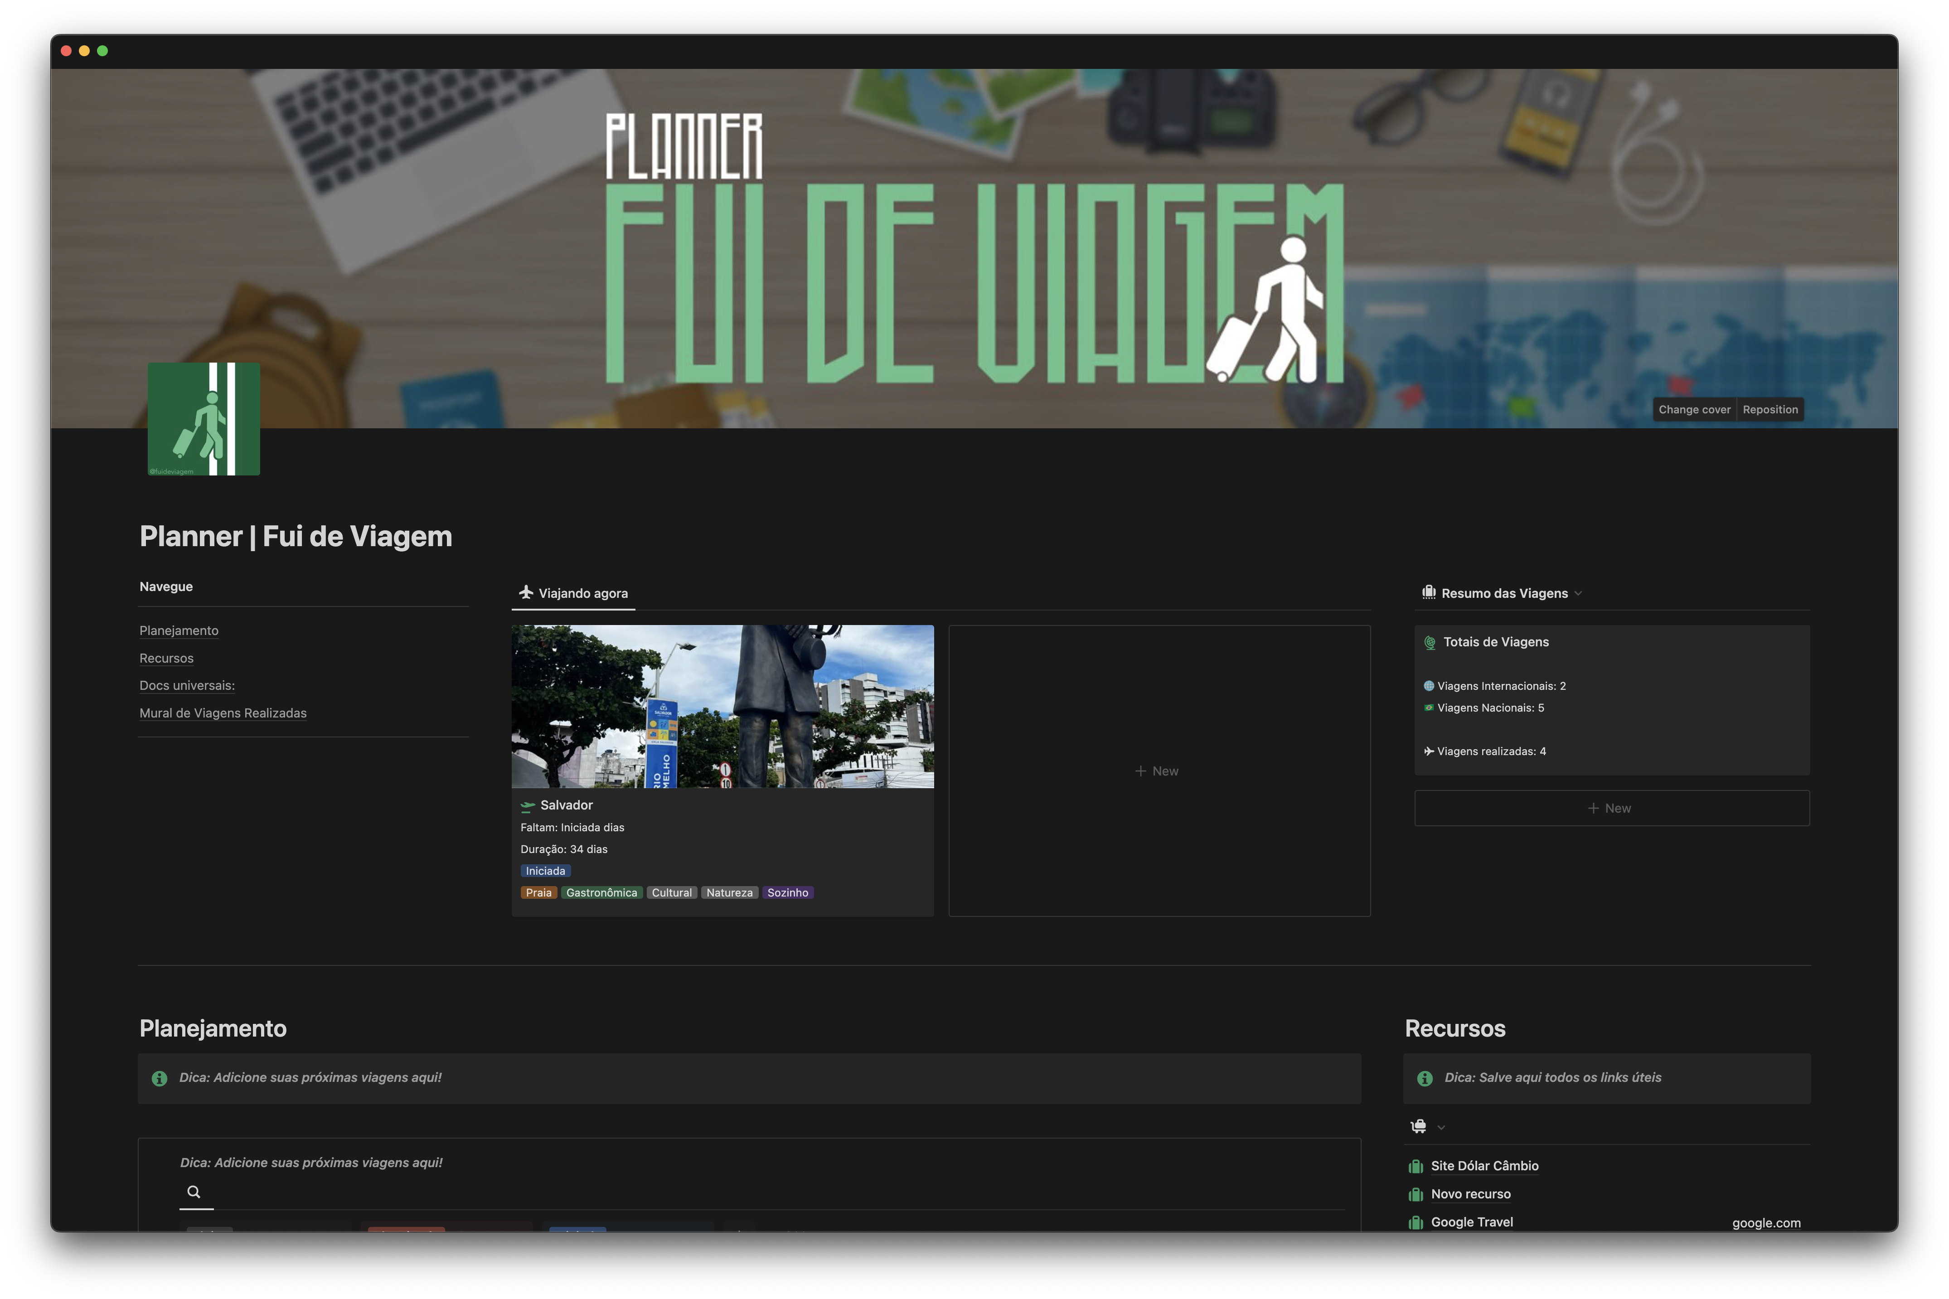Click the Cultural tag
Screen dimensions: 1949x1299
(671, 892)
